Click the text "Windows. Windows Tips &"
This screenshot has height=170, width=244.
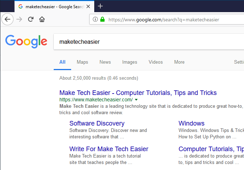point(211,130)
